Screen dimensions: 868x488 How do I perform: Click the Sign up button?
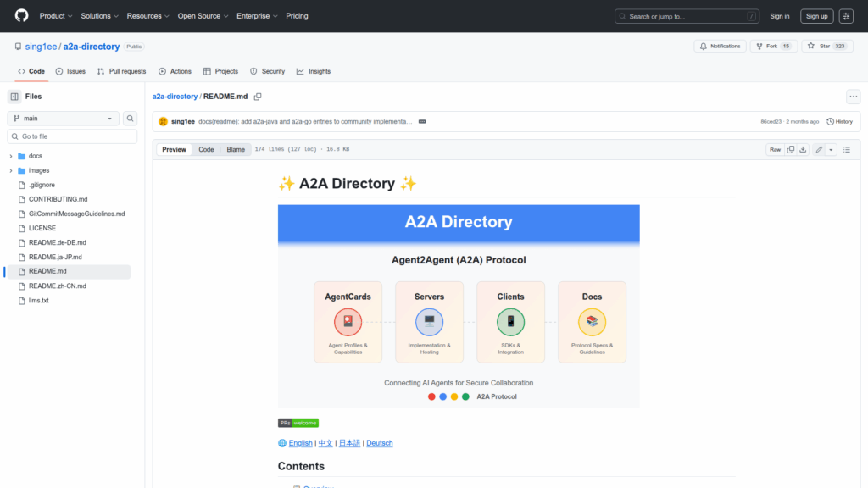tap(816, 16)
